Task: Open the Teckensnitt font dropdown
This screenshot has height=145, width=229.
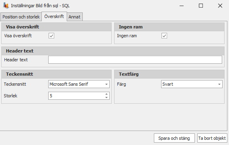Action: coord(106,84)
